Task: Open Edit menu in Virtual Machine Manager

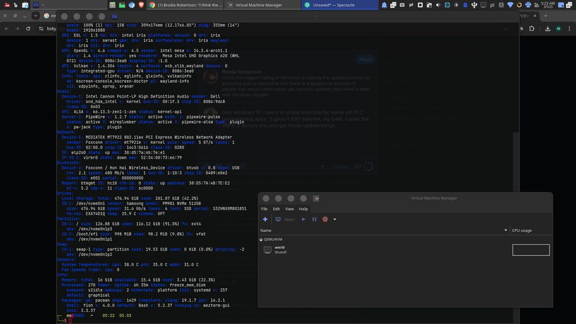Action: 276,209
